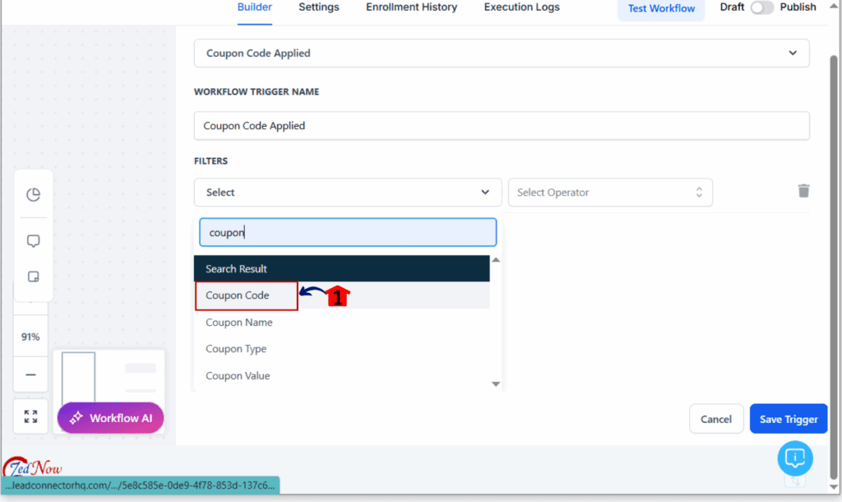Edit the Workflow Trigger Name field
This screenshot has height=502, width=842.
click(x=502, y=126)
